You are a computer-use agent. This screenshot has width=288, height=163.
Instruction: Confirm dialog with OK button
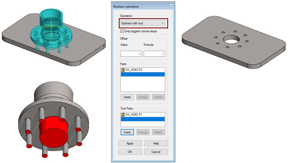(130, 152)
